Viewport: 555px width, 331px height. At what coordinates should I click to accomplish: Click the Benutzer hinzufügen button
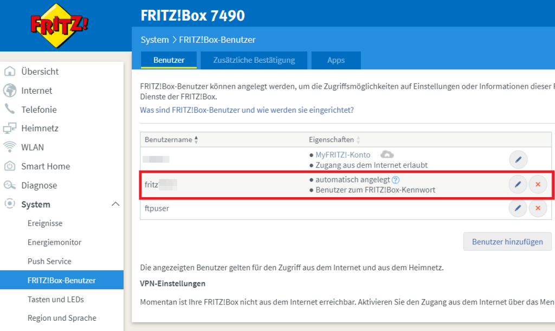coord(507,242)
